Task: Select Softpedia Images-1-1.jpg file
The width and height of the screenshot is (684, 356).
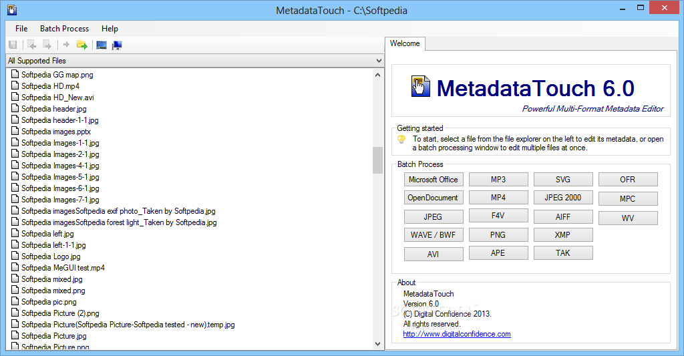Action: click(60, 143)
